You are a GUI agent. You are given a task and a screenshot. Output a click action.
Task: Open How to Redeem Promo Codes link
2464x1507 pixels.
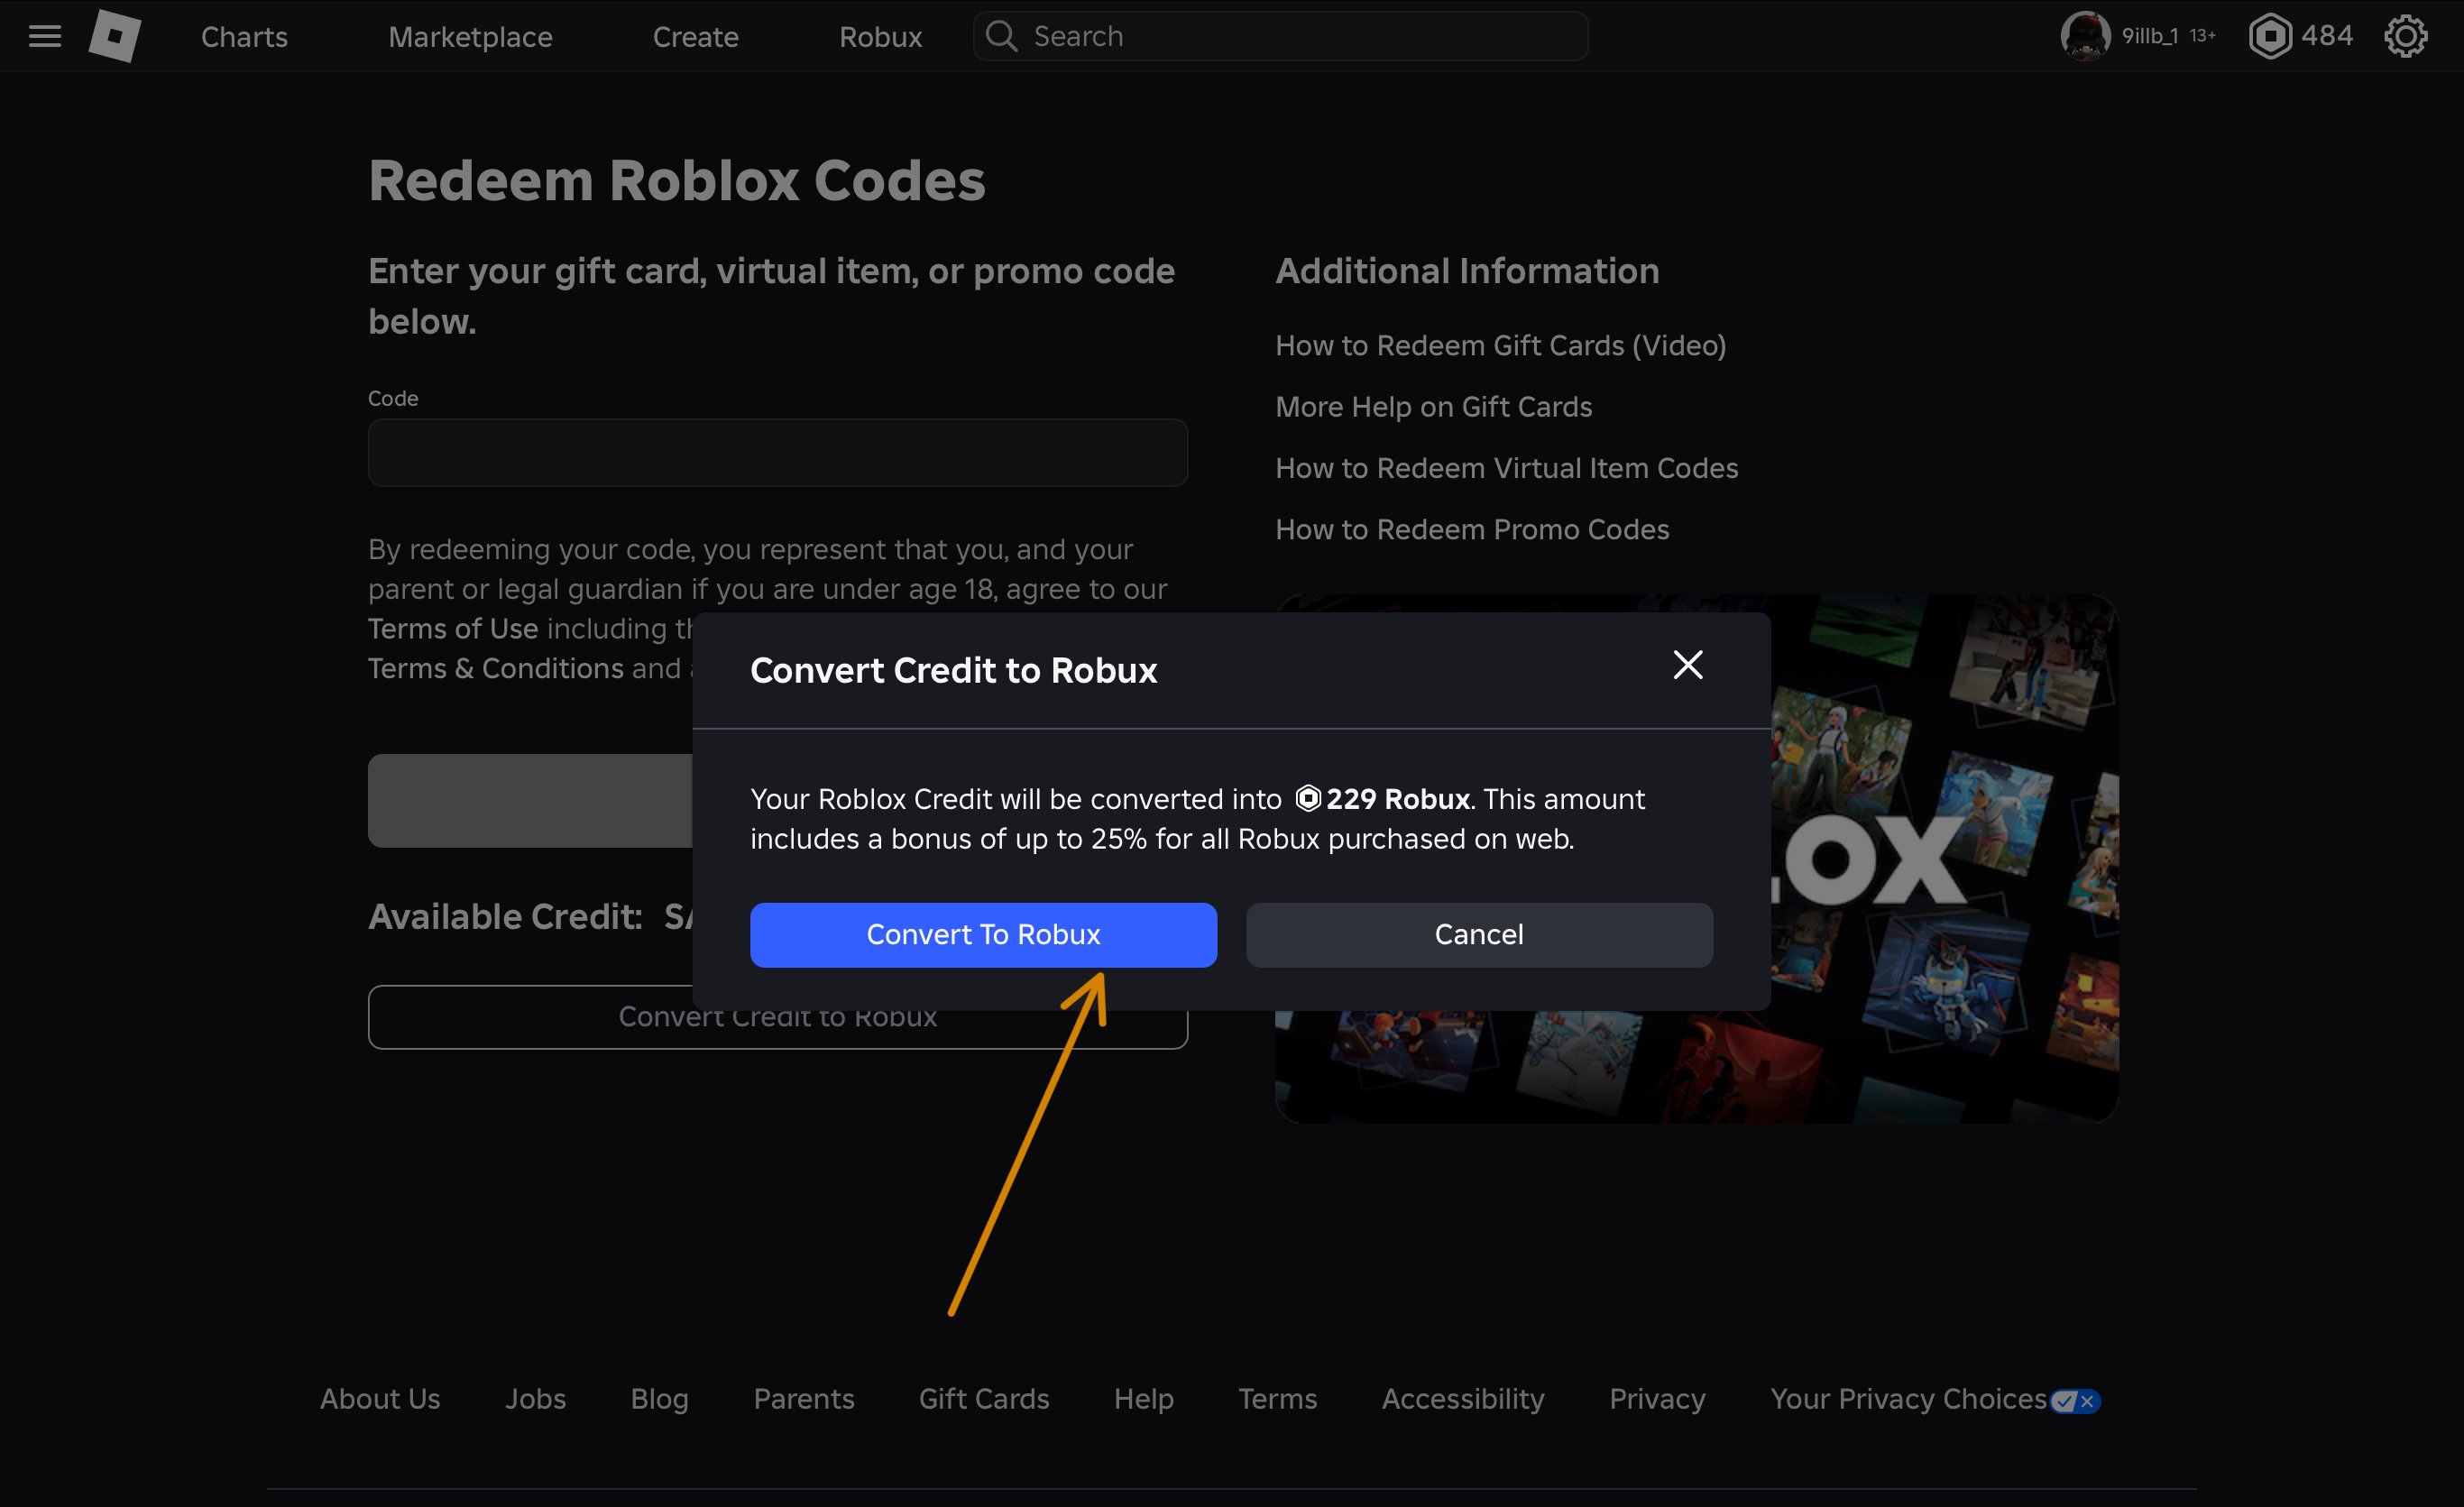(x=1471, y=529)
